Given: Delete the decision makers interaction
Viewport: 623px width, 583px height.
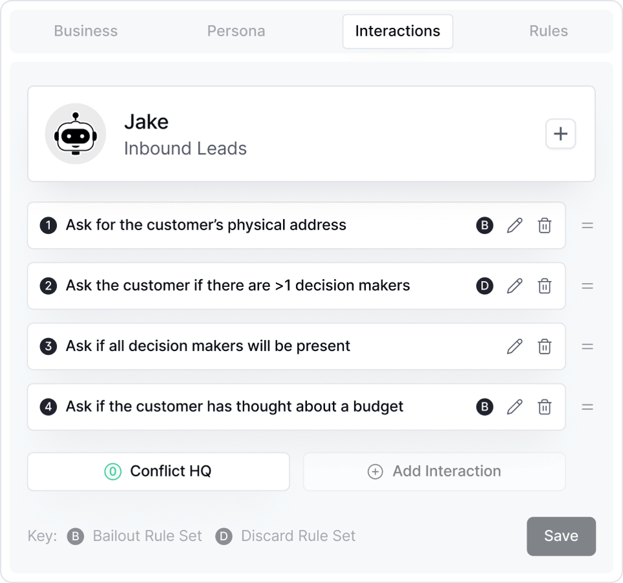Looking at the screenshot, I should pyautogui.click(x=545, y=286).
